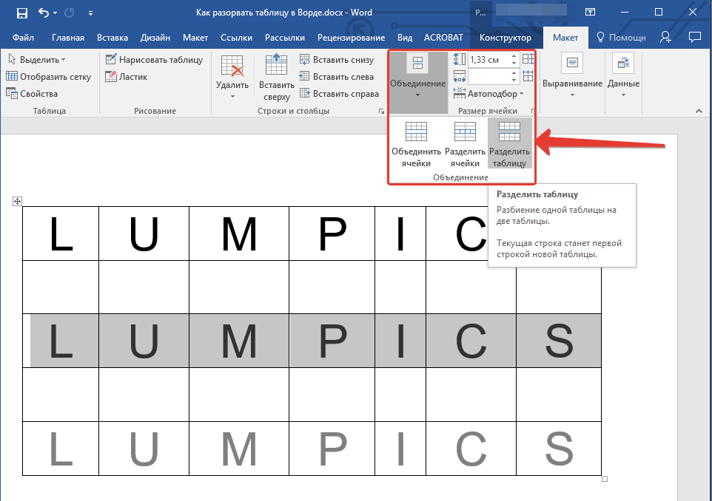Image resolution: width=712 pixels, height=501 pixels.
Task: Click the last-row gray cell with S
Action: [x=559, y=449]
